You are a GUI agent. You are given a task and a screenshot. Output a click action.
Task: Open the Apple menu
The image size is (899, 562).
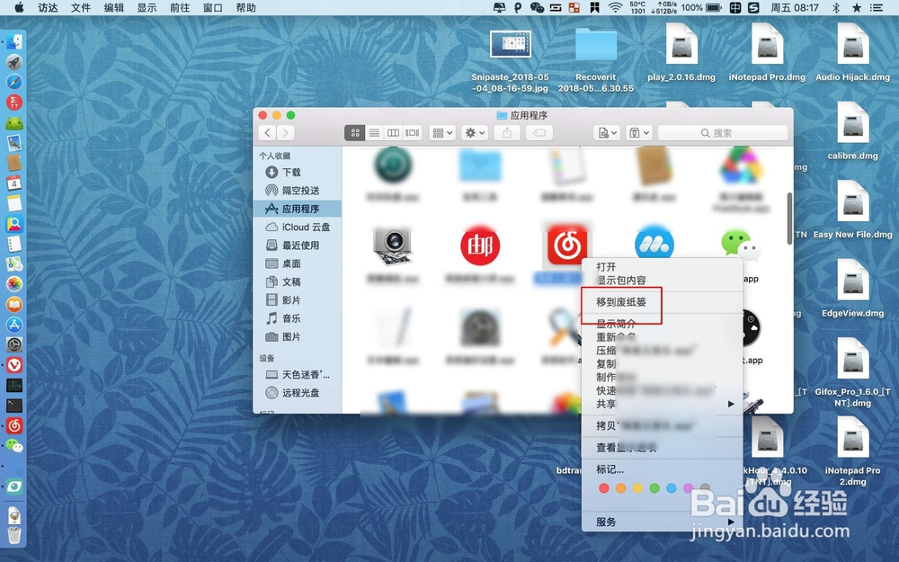pos(19,7)
